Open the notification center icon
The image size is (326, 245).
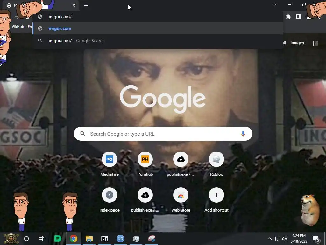(316, 239)
